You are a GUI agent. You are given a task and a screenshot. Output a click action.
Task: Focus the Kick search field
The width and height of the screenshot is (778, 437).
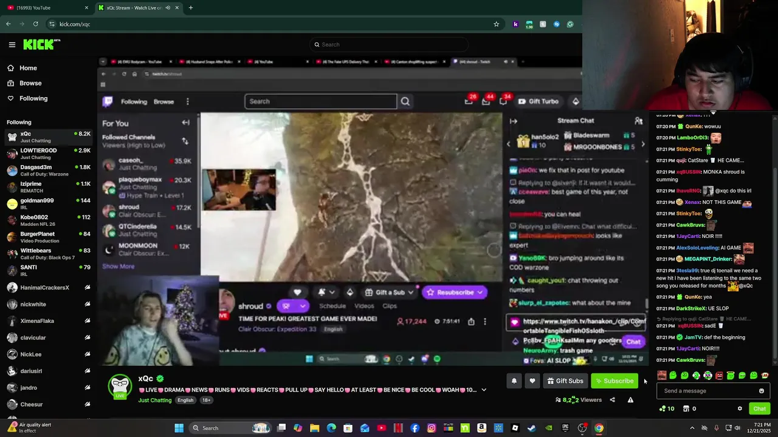[x=389, y=44]
